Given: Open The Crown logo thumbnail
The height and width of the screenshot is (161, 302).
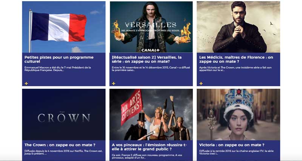Looking at the screenshot, I should (64, 115).
